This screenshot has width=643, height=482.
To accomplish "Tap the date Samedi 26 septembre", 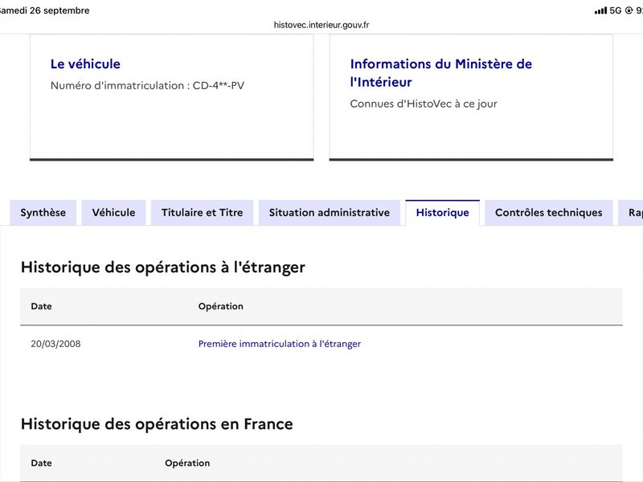I will click(44, 10).
